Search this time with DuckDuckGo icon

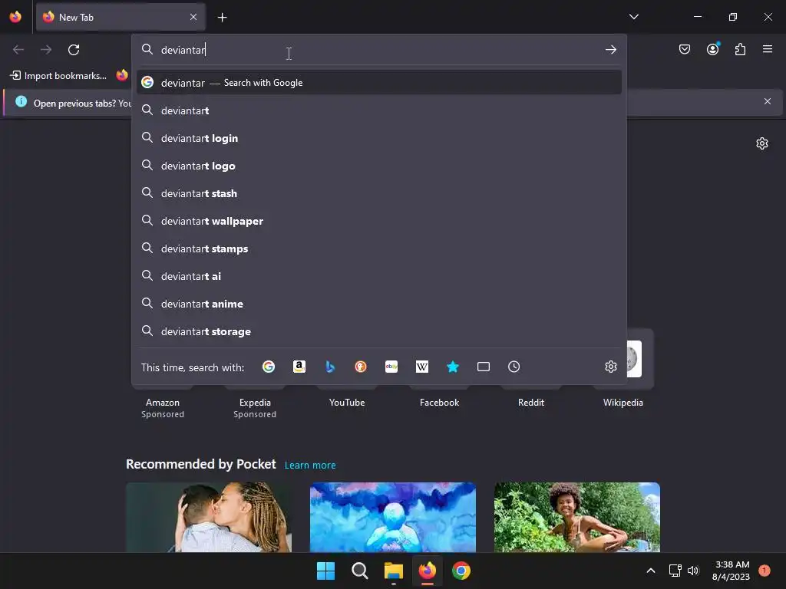361,367
